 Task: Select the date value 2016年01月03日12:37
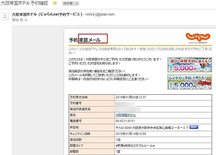point(131,97)
